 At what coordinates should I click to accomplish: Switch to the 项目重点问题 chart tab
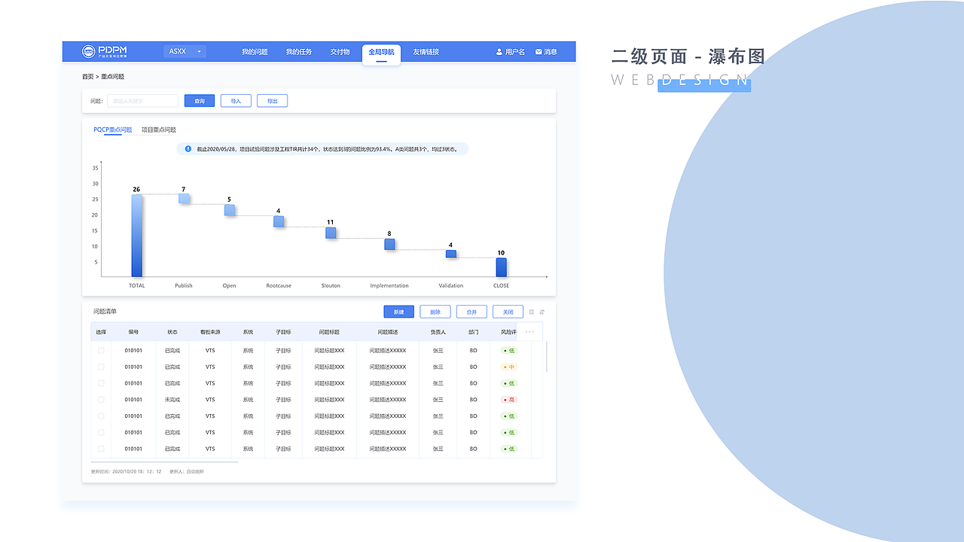159,130
